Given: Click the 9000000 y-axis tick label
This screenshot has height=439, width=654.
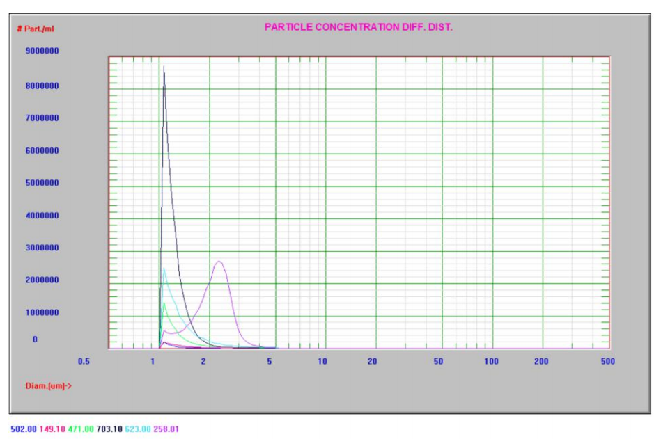Looking at the screenshot, I should coord(42,51).
